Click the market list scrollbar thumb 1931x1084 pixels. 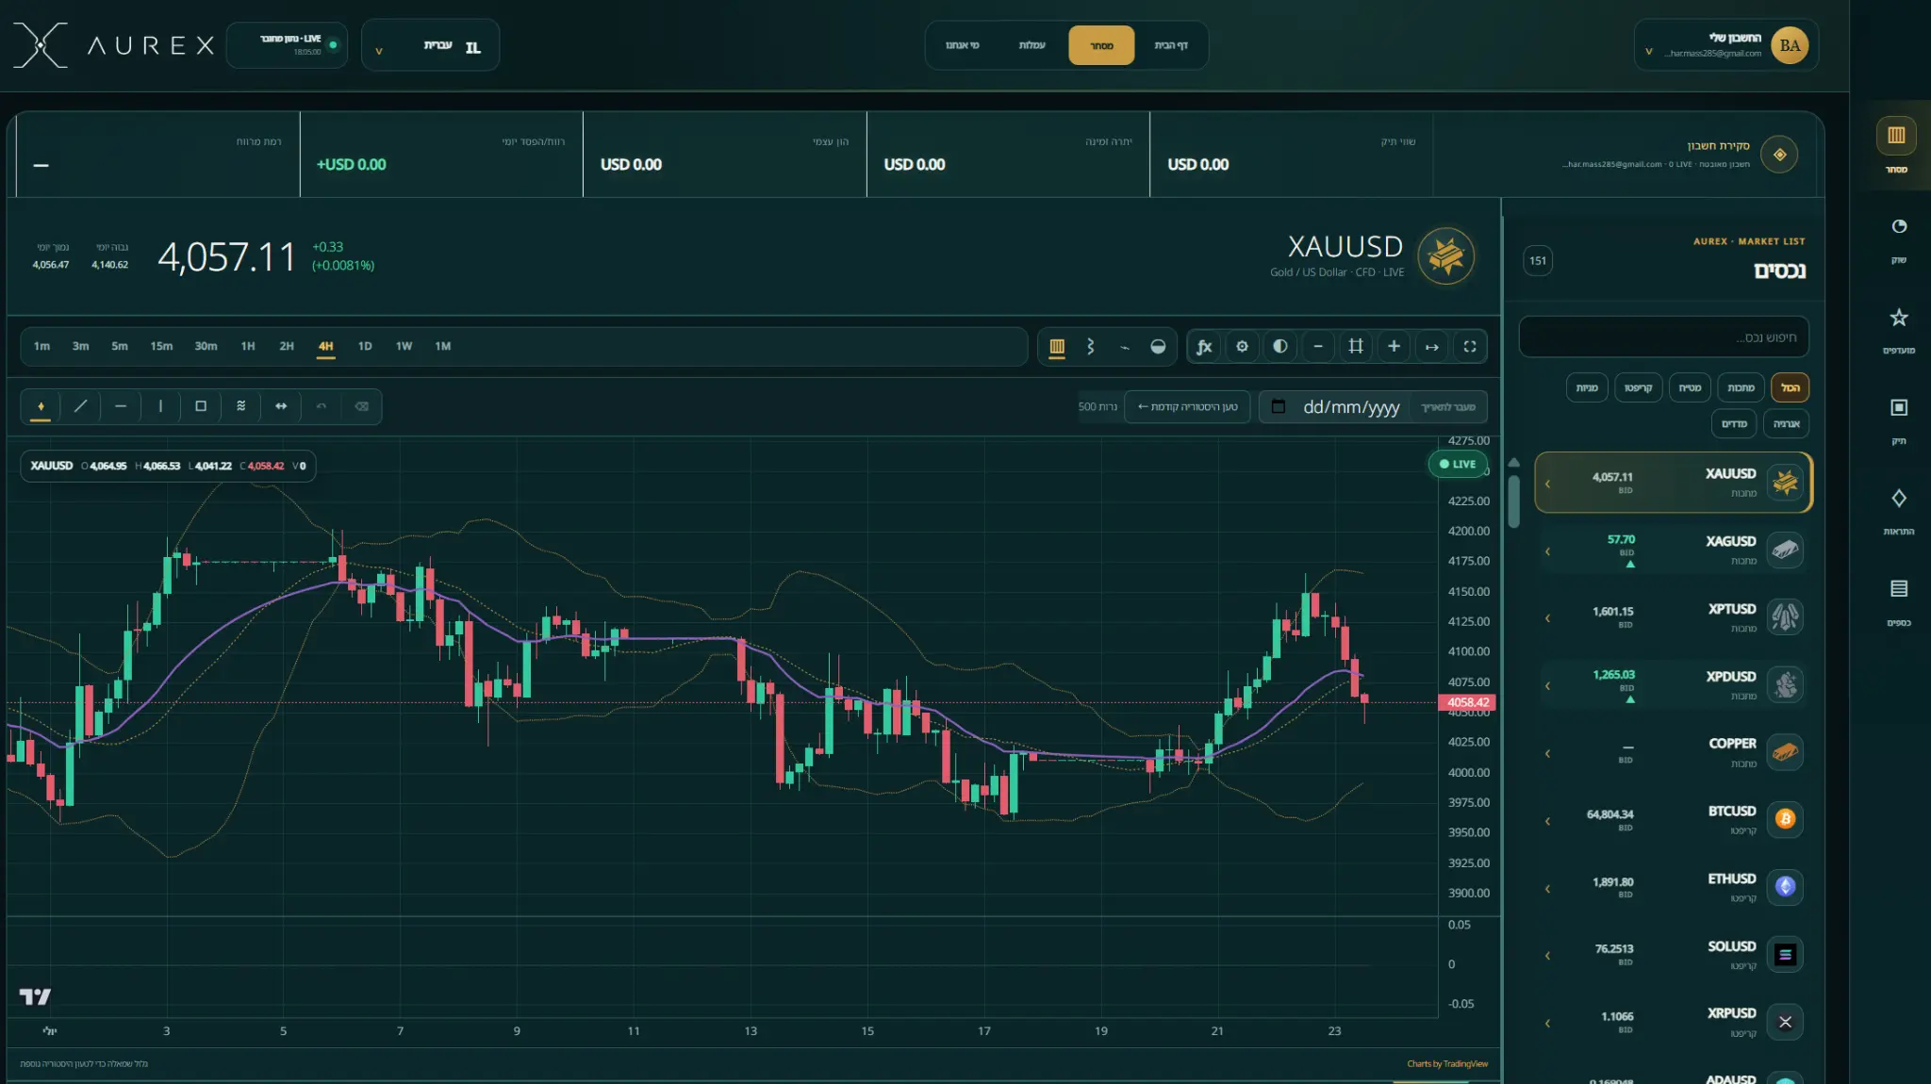point(1513,501)
